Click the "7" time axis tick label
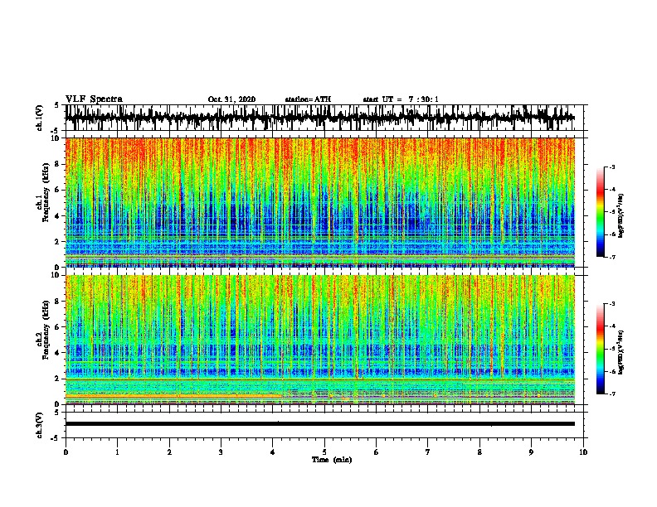657x507 pixels. click(428, 451)
